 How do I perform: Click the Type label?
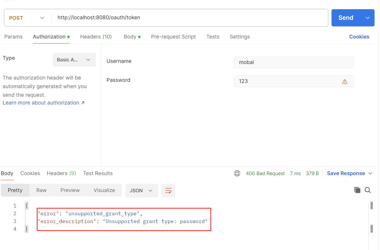pyautogui.click(x=9, y=58)
